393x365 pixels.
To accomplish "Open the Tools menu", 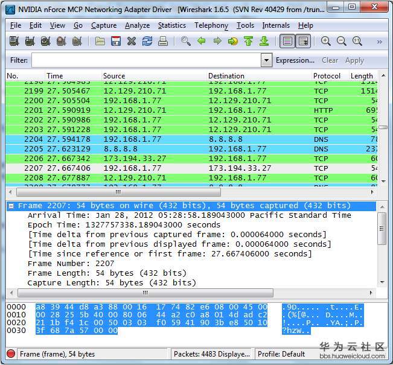I will point(245,25).
